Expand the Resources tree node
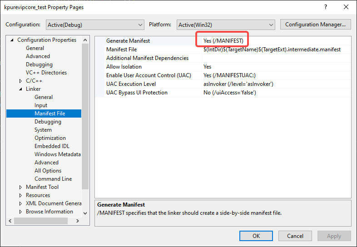This screenshot has height=247, width=357. click(20, 195)
